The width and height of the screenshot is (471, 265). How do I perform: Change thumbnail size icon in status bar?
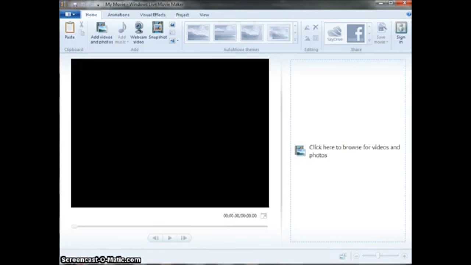coord(343,256)
